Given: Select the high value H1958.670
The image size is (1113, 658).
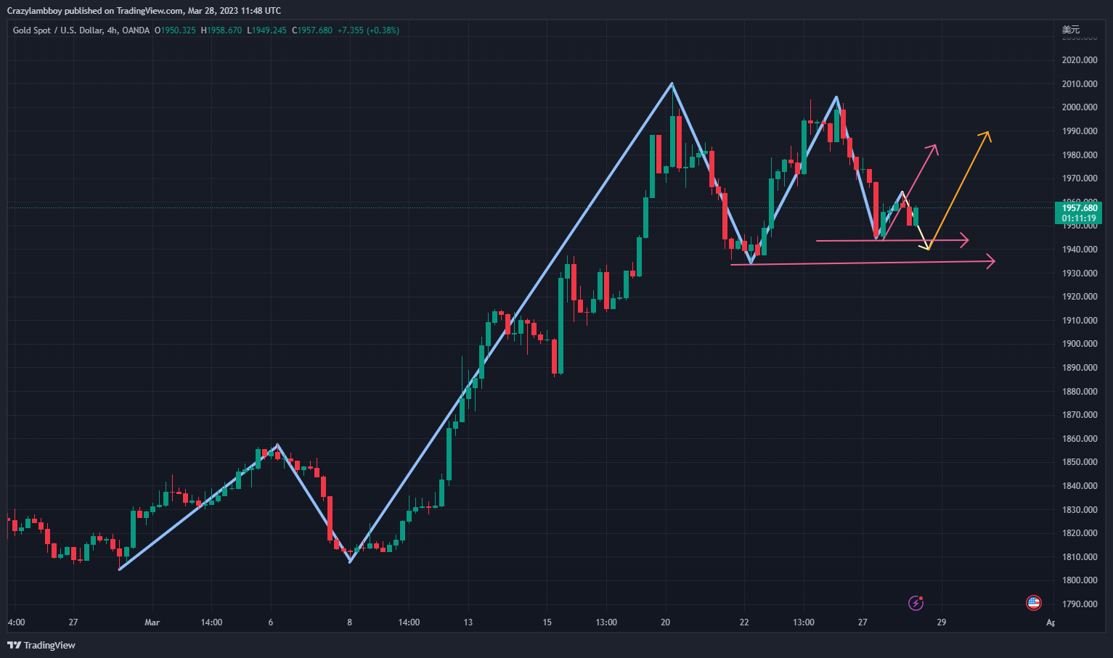Looking at the screenshot, I should coord(221,30).
